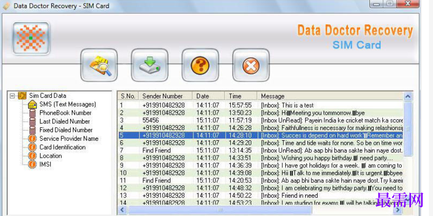This screenshot has height=216, width=433.
Task: Click the Data Doctor logo icon
Action: click(31, 38)
